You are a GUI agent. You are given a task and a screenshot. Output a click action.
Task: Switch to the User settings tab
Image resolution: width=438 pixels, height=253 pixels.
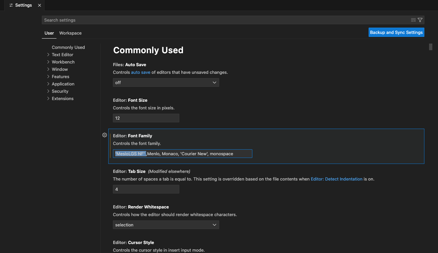click(49, 33)
